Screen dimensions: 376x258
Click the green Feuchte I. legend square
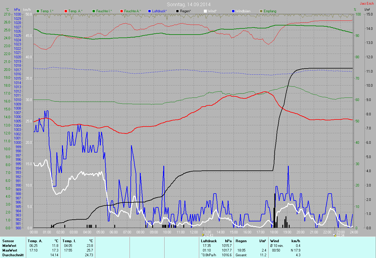pos(94,11)
